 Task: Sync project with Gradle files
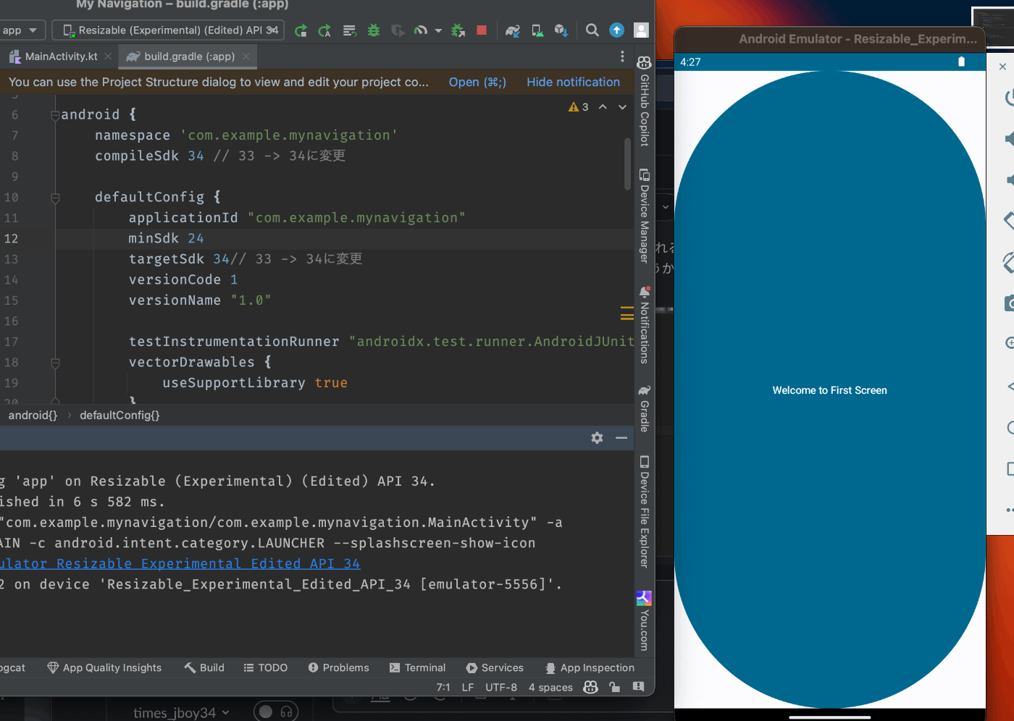[513, 30]
